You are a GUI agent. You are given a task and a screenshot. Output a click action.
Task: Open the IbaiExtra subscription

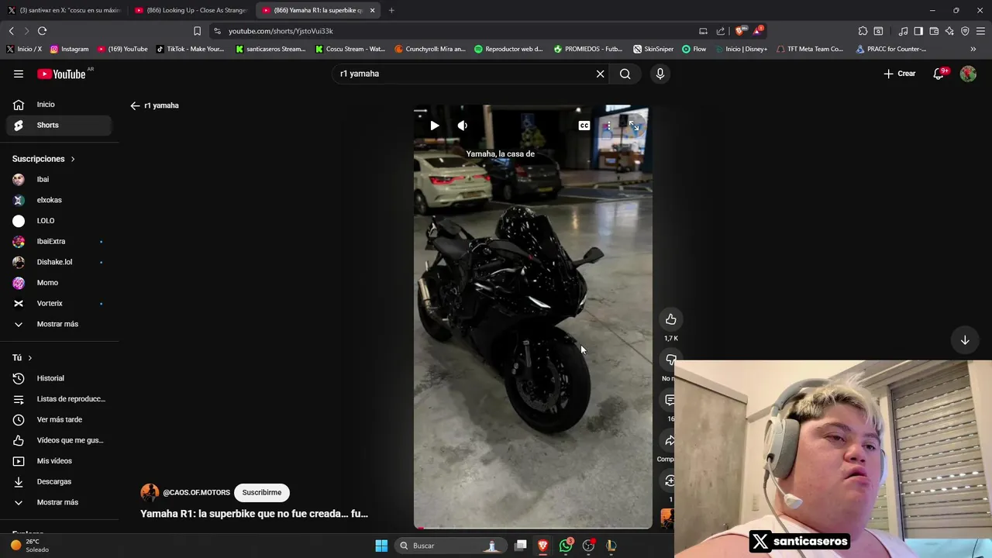pyautogui.click(x=59, y=241)
